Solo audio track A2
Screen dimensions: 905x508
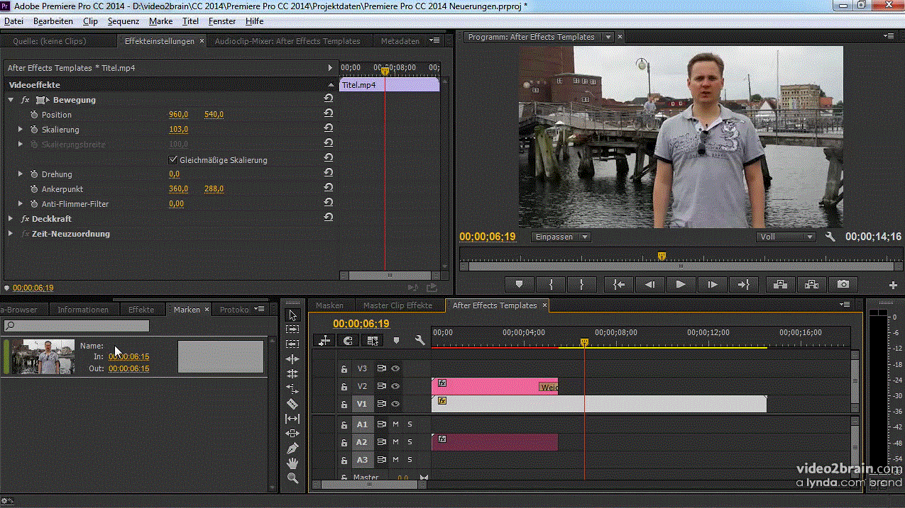click(410, 442)
